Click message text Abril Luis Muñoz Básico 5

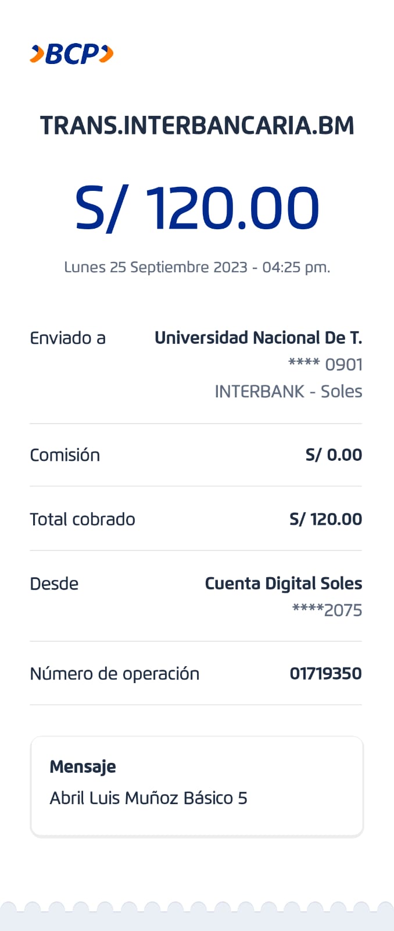point(148,798)
